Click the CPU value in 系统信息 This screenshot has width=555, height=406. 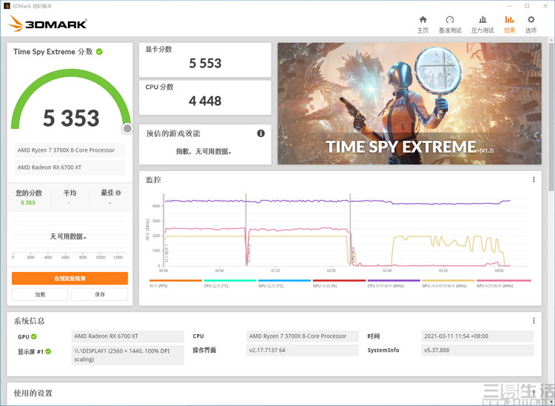click(x=302, y=336)
